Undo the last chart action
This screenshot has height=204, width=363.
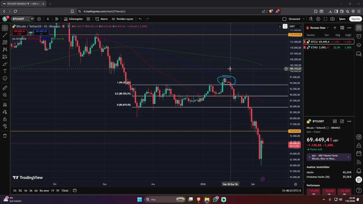click(140, 19)
